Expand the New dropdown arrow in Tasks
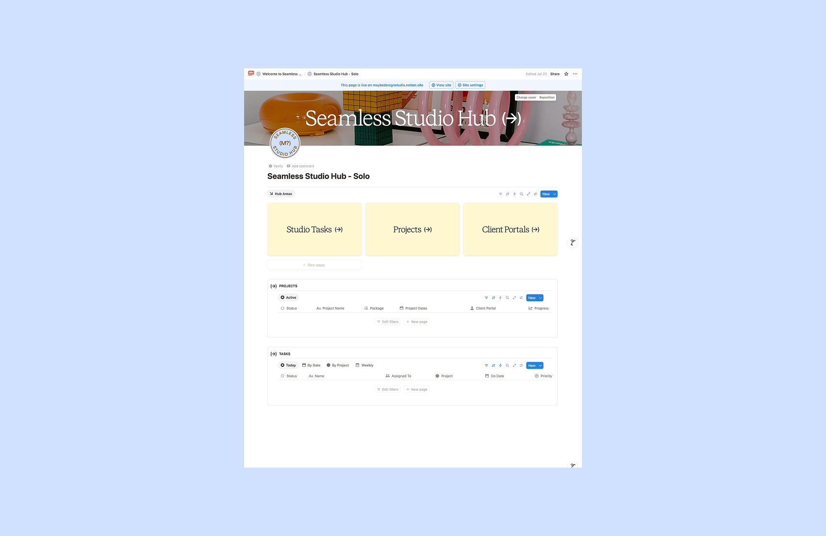This screenshot has height=536, width=826. (x=541, y=366)
